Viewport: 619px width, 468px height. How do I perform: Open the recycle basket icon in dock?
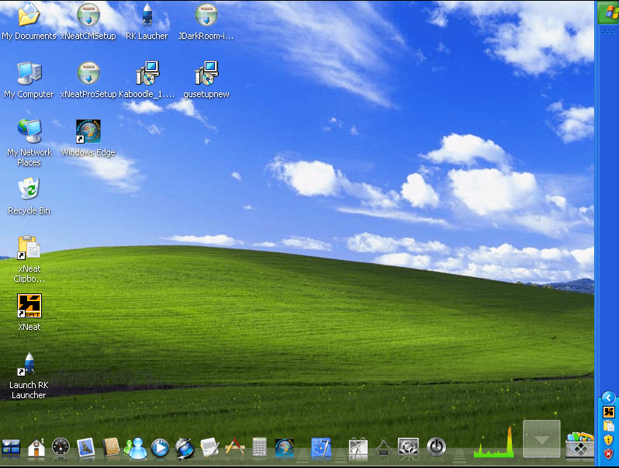(579, 445)
